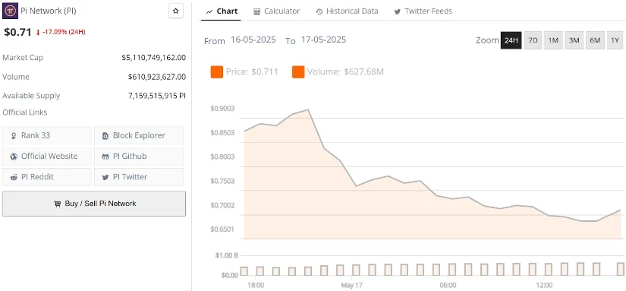The height and width of the screenshot is (291, 626).
Task: Click the price peak point on chart
Action: pos(308,109)
